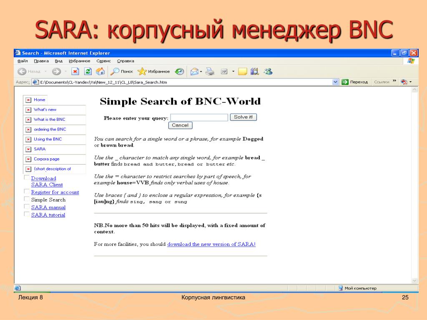
Task: Open What is the BNC sidebar link
Action: [50, 119]
